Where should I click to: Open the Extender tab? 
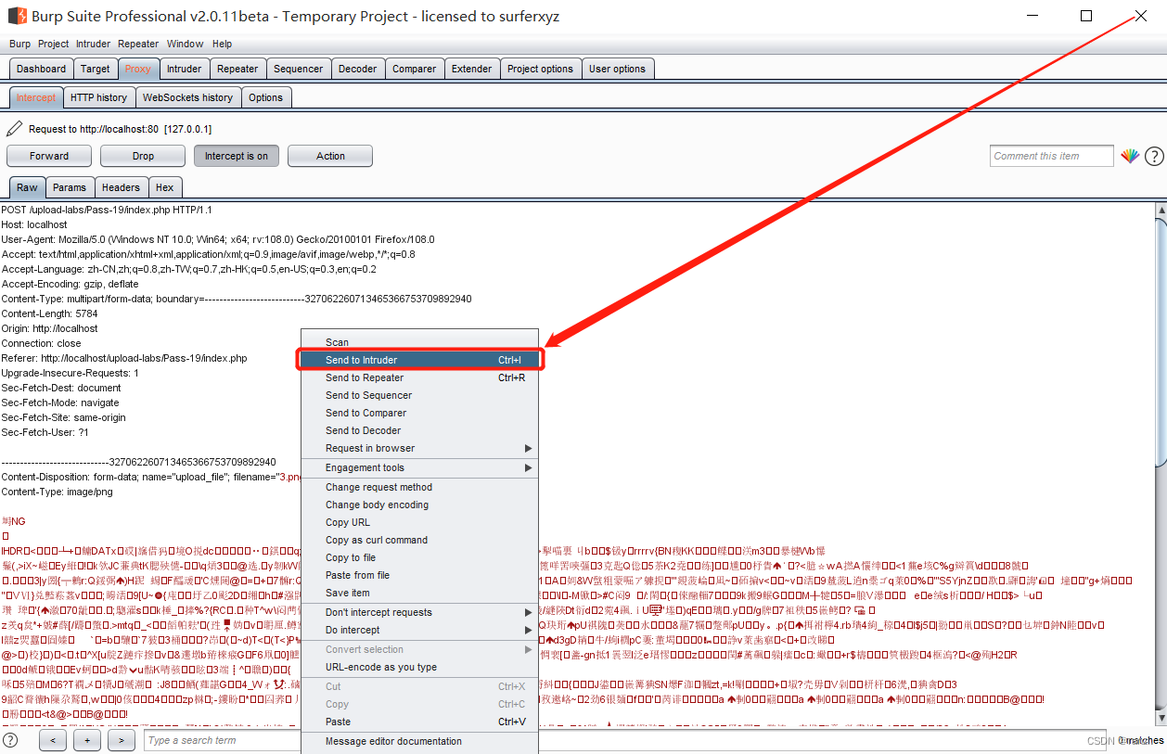point(471,69)
